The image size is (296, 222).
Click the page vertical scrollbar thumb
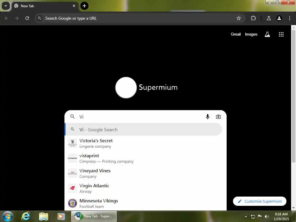(293, 96)
